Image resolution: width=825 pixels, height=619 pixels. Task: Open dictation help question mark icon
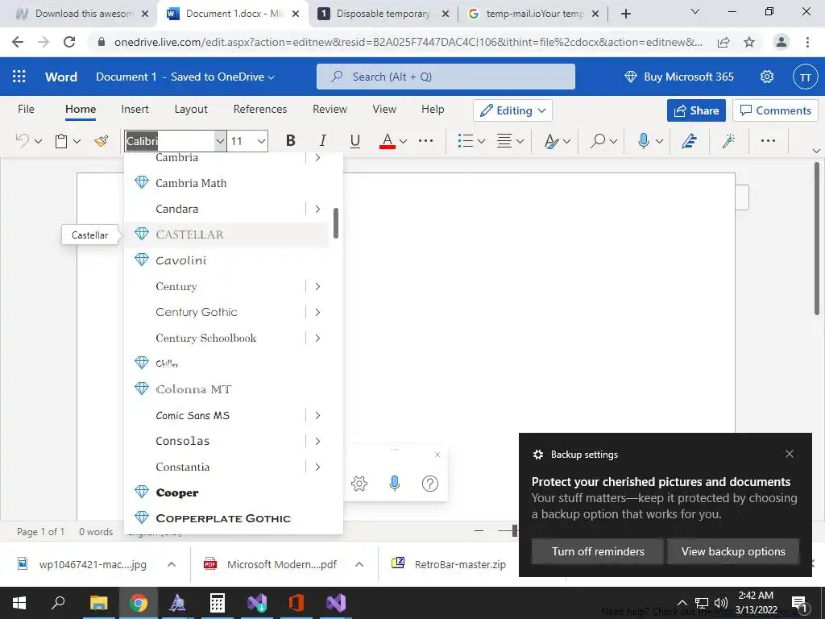(x=430, y=484)
